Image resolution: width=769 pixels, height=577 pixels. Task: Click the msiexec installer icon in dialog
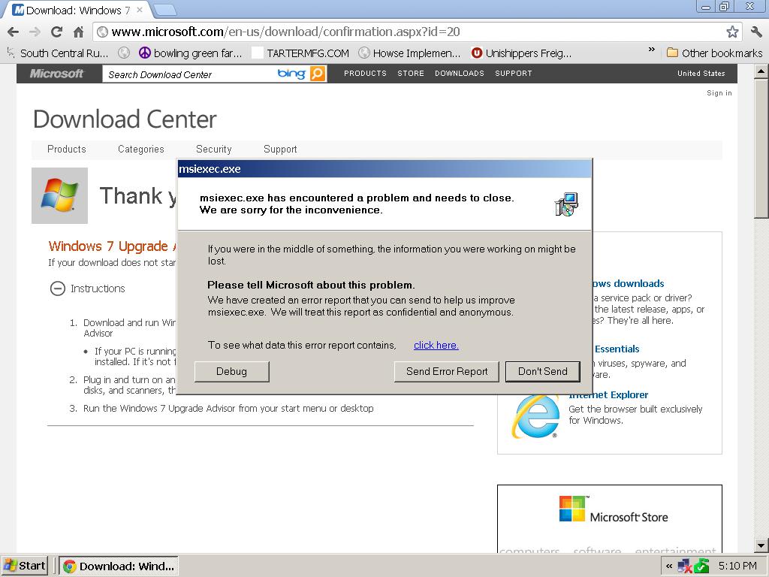(x=566, y=204)
